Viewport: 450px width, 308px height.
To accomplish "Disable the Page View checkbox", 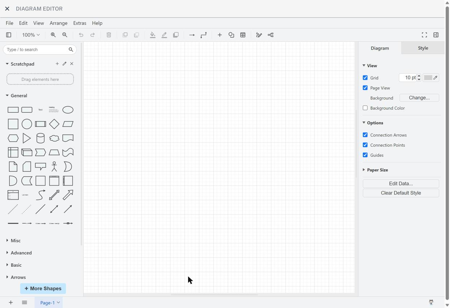I will click(365, 88).
